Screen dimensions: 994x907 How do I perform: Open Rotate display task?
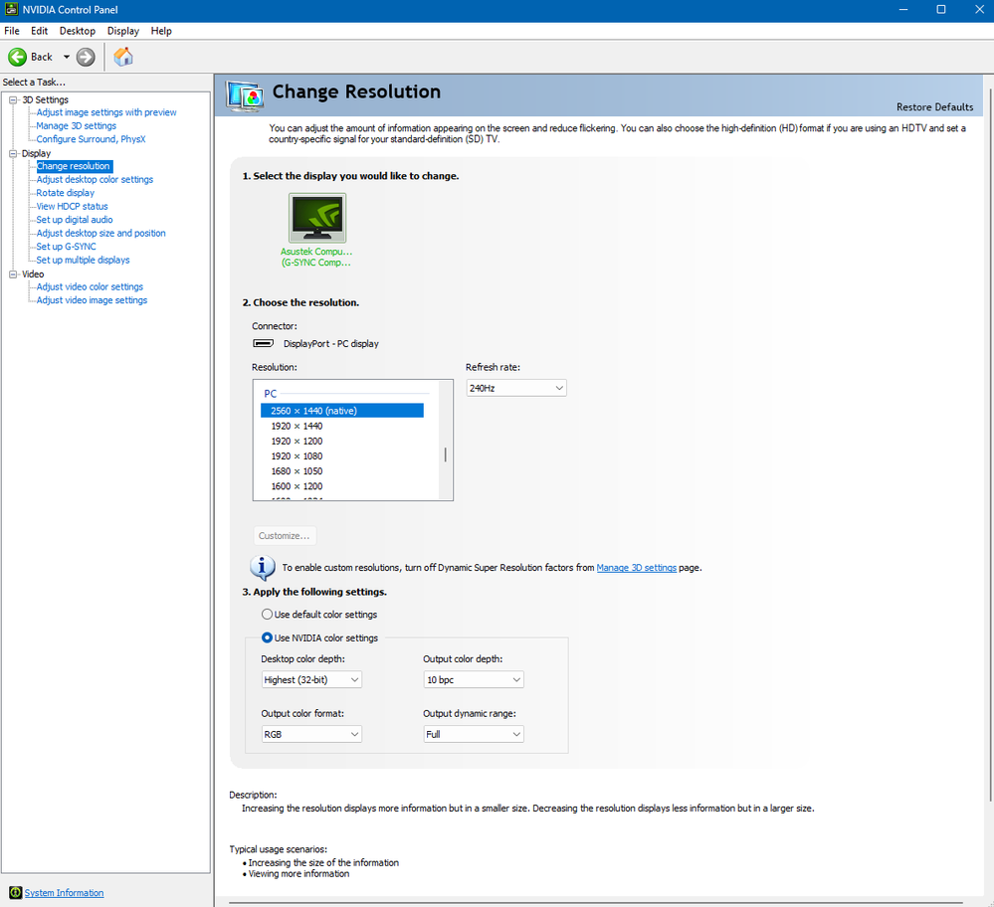(x=66, y=193)
